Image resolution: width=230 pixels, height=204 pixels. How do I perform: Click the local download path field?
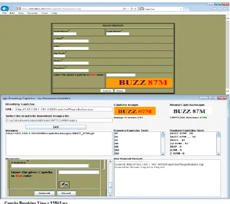click(59, 121)
